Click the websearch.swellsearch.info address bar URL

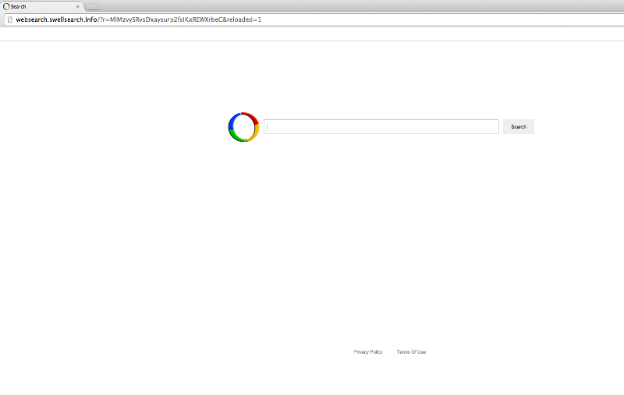click(139, 19)
